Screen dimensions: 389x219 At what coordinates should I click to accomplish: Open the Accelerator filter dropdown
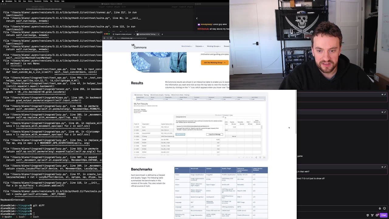(x=215, y=99)
